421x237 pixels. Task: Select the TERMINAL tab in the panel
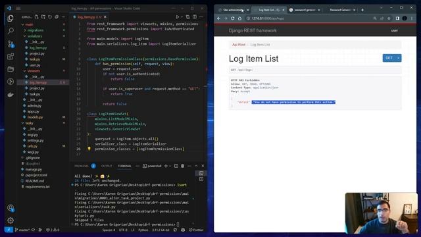(124, 166)
